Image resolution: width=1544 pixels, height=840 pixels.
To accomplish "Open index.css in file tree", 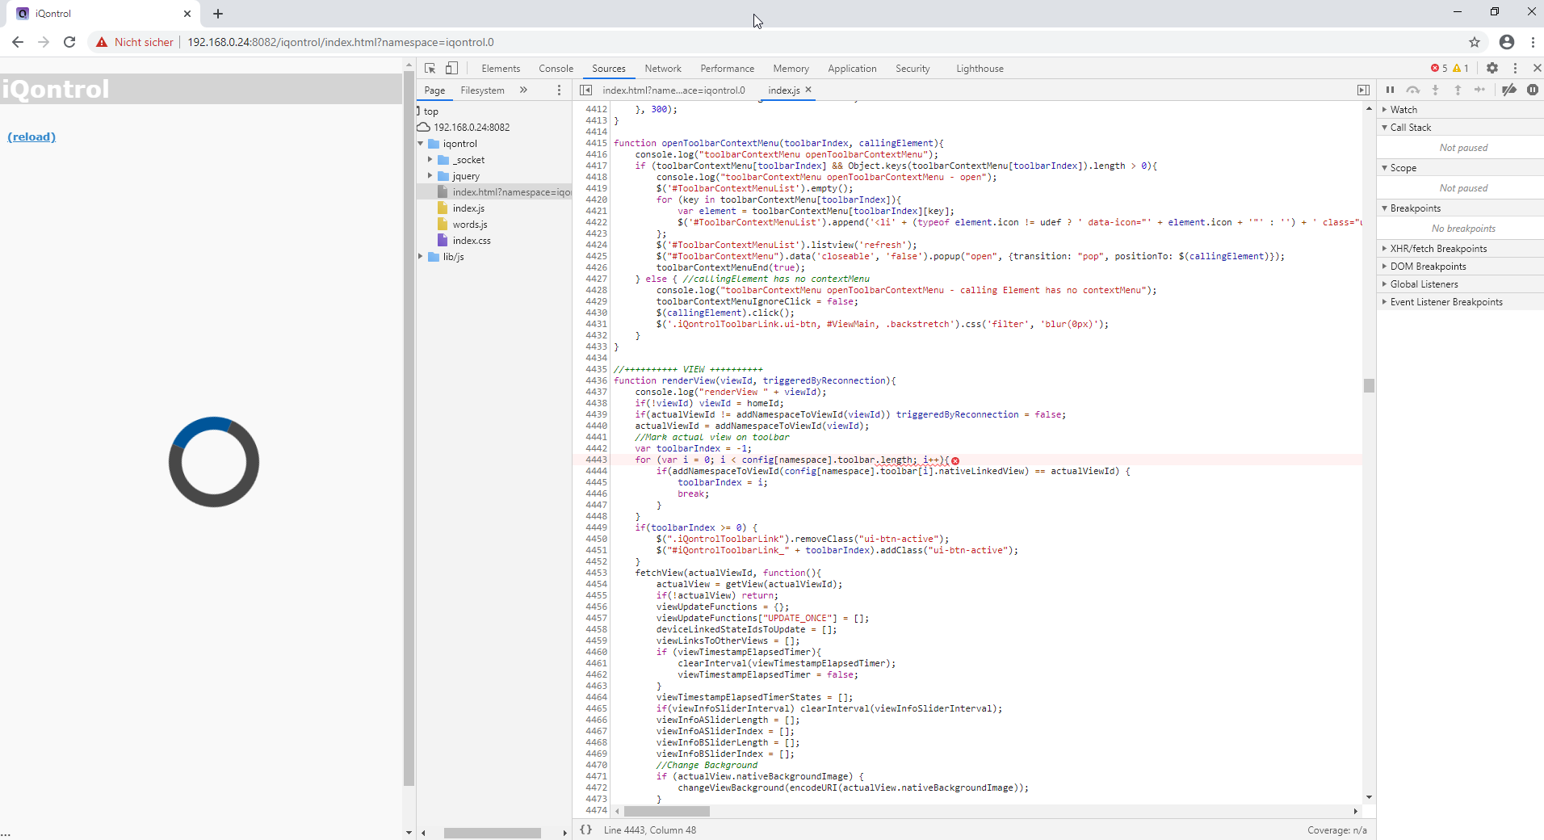I will (472, 241).
